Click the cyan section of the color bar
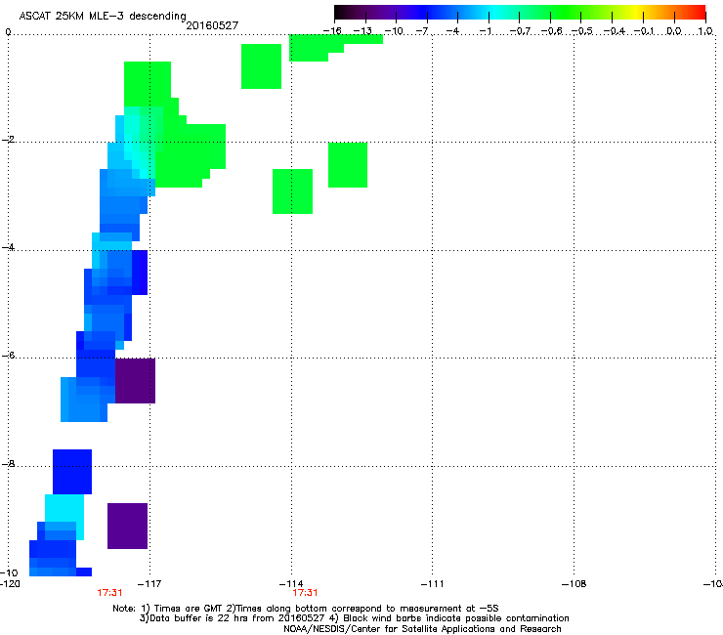 point(495,13)
